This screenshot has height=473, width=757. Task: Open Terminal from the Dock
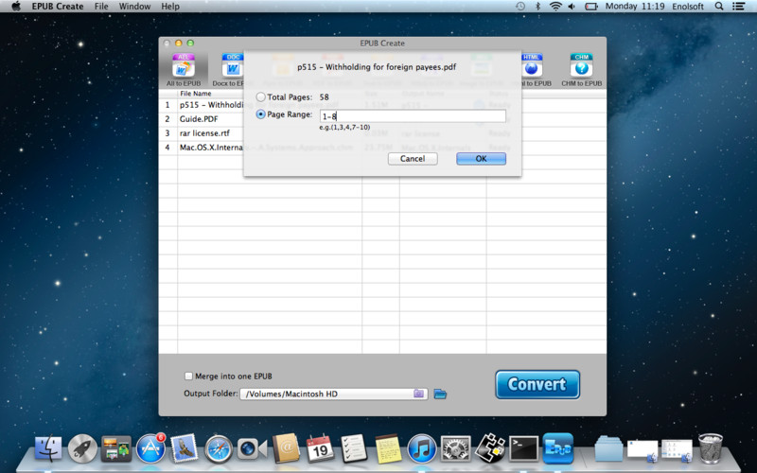523,447
